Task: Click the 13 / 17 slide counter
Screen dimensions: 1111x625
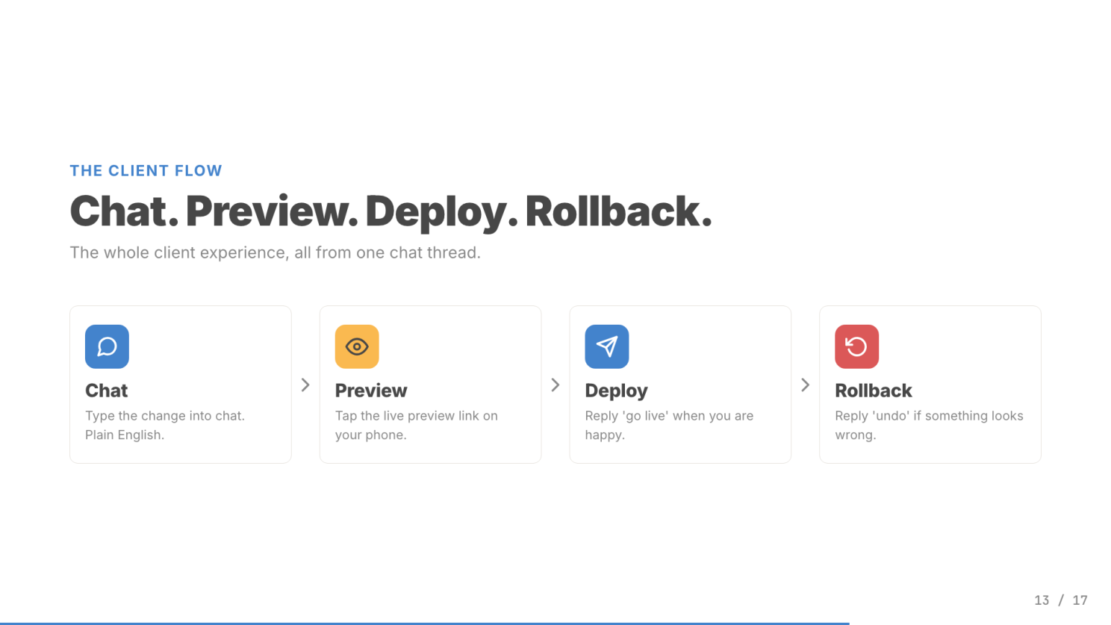Action: (x=1060, y=600)
